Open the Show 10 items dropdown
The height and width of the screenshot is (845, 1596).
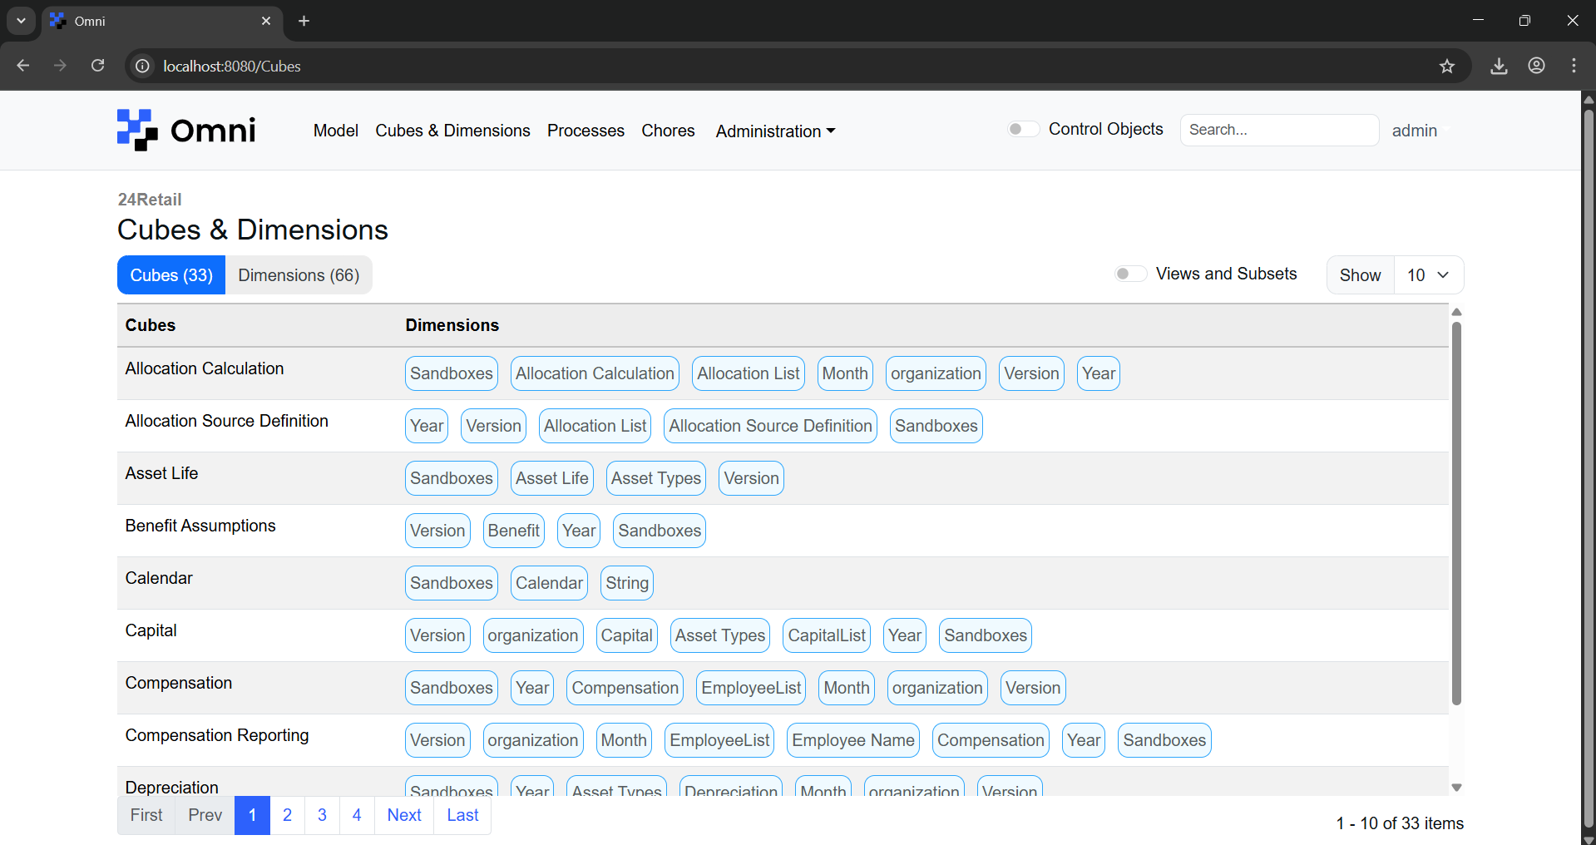(x=1429, y=275)
